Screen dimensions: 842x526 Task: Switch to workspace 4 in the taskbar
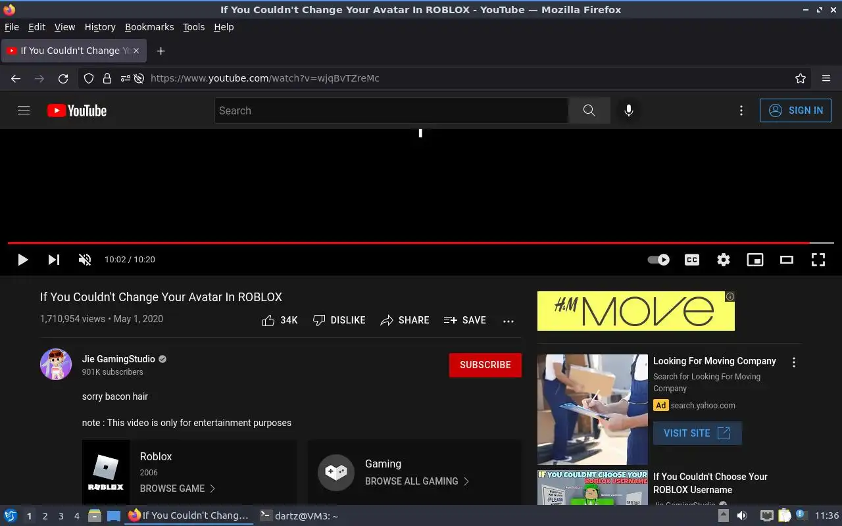pyautogui.click(x=76, y=516)
